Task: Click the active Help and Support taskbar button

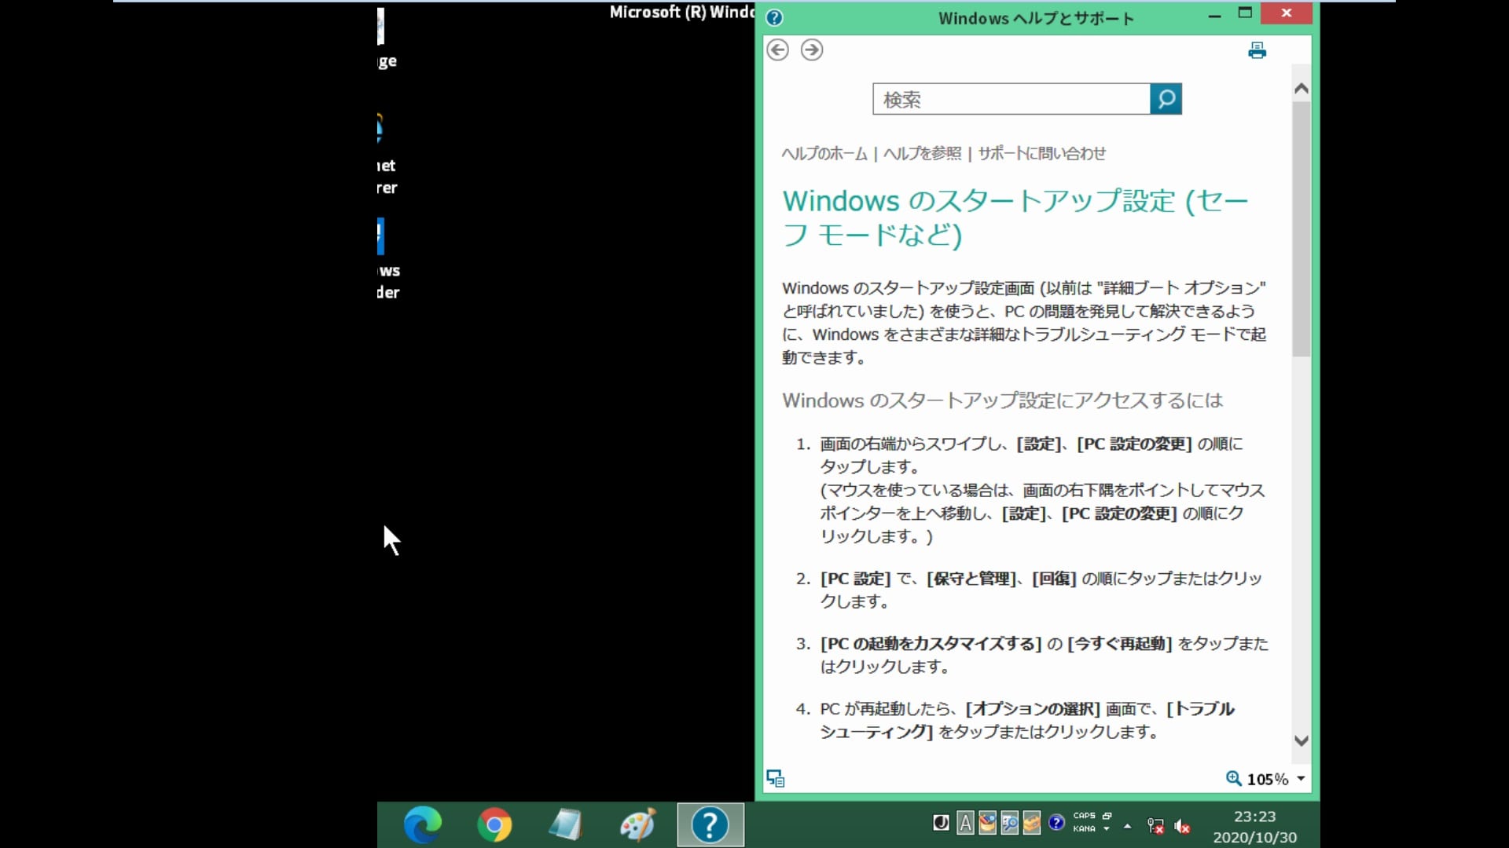Action: [710, 824]
